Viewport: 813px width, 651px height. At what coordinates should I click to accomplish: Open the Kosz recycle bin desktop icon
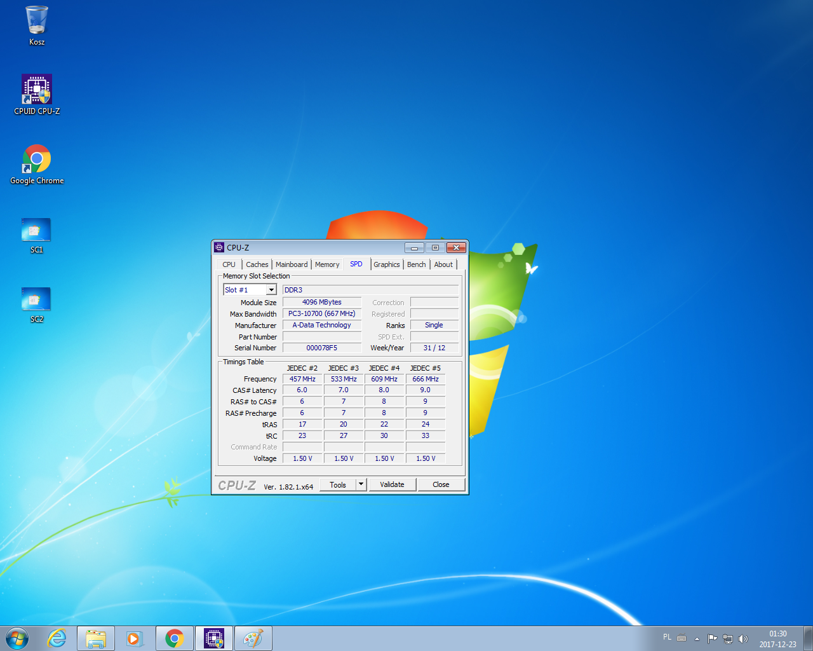tap(37, 25)
